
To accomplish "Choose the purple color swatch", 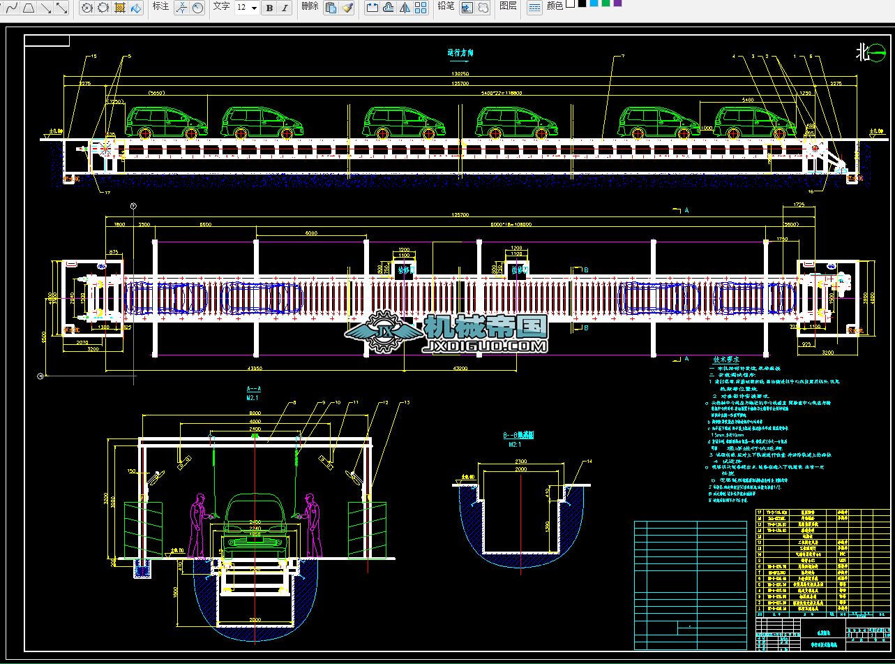I will 617,3.
